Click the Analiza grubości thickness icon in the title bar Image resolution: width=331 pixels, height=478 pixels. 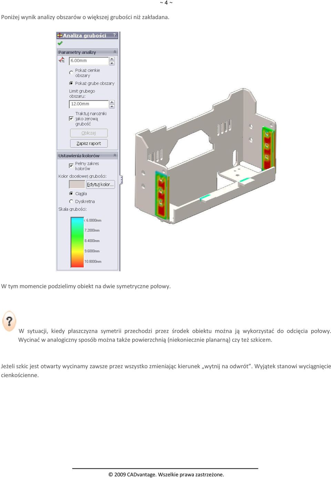click(60, 35)
